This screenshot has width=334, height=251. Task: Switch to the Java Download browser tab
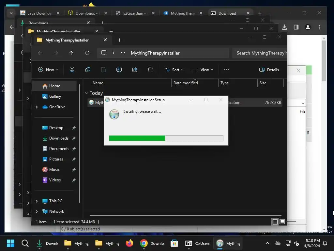[40, 13]
